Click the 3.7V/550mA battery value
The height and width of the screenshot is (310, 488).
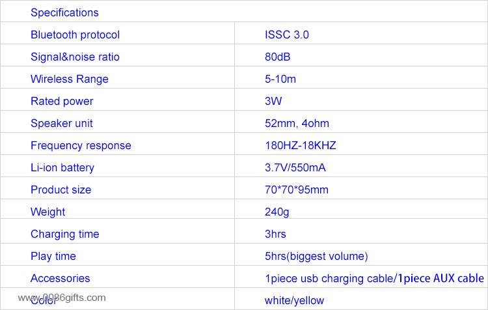pos(295,167)
